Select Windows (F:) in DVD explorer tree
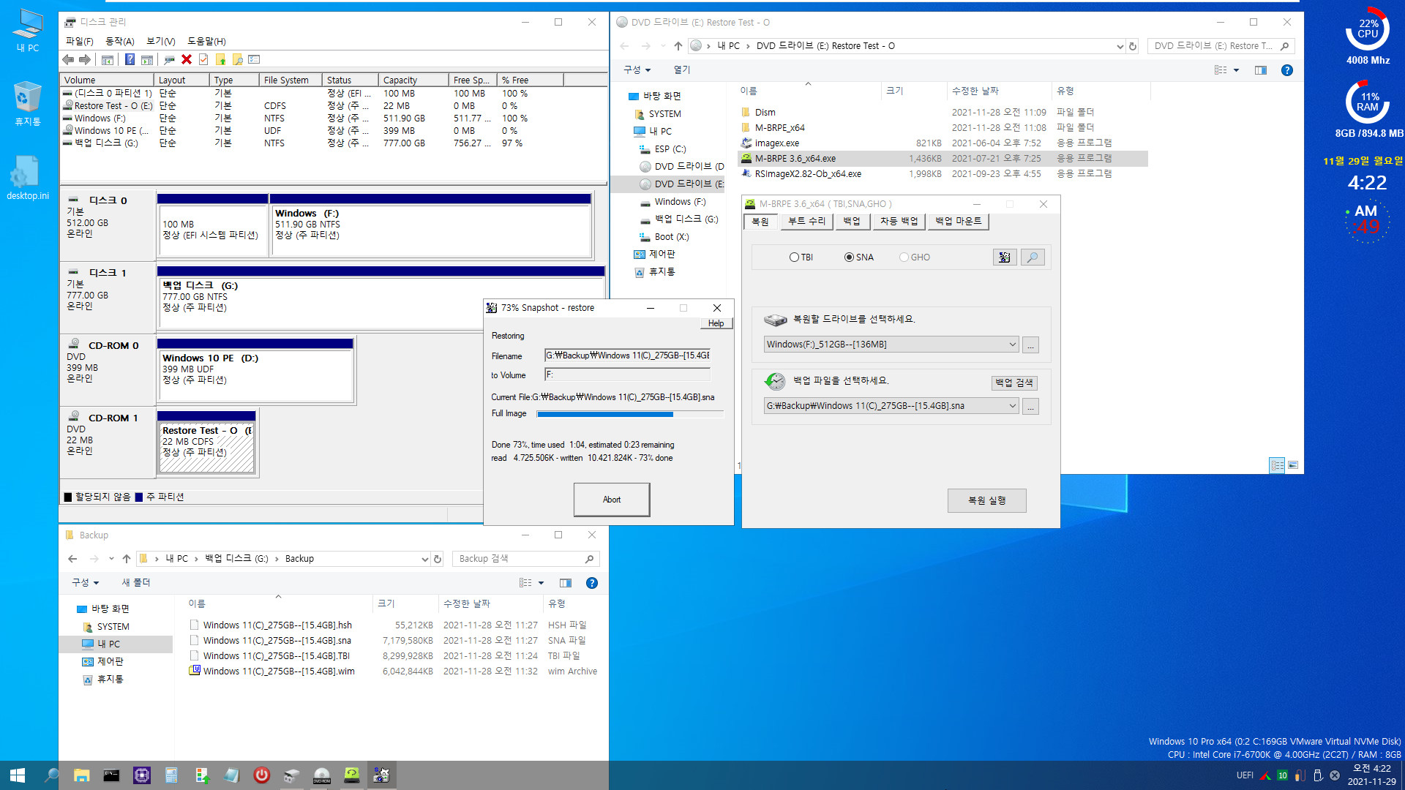 pyautogui.click(x=680, y=202)
